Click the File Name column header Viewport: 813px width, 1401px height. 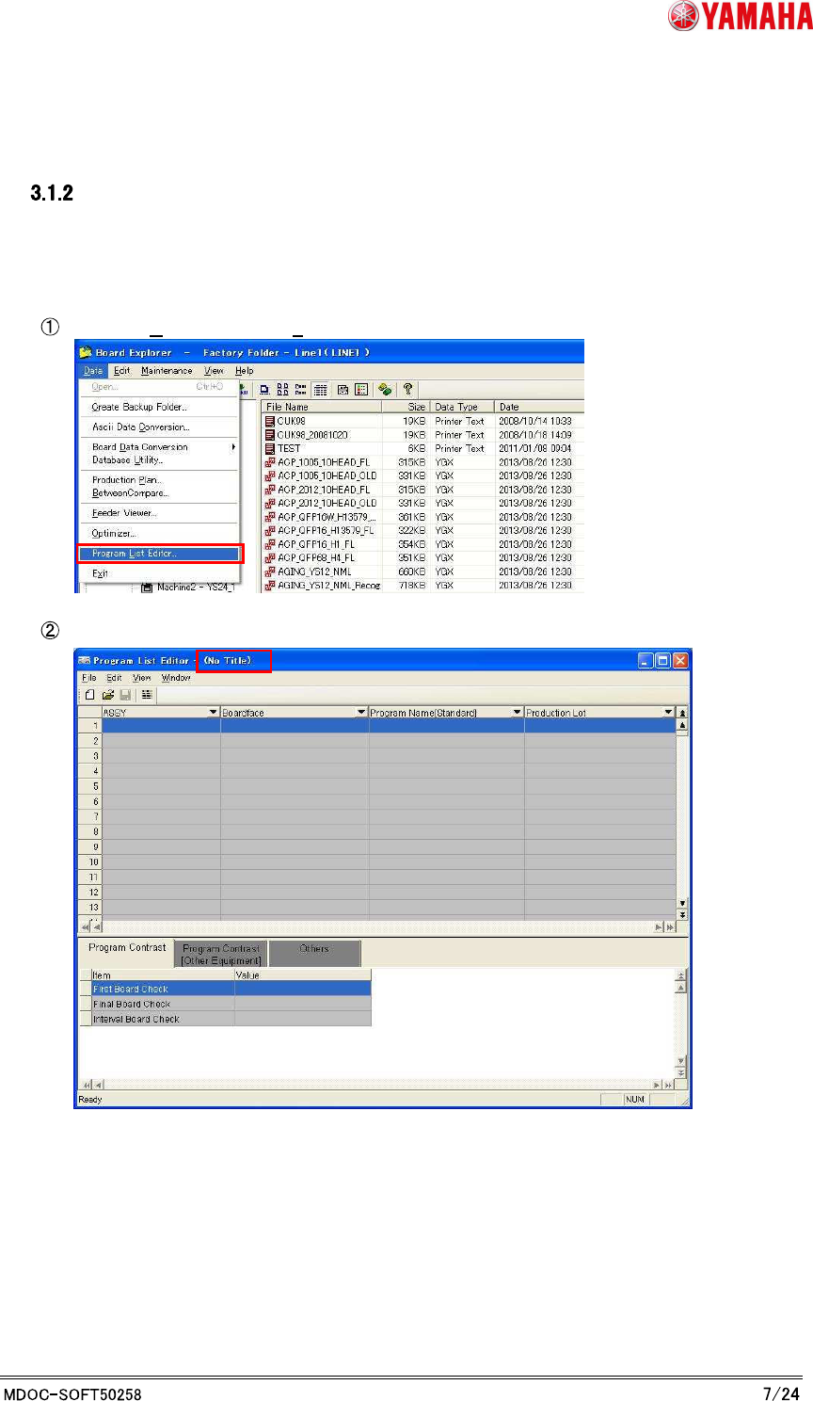tap(322, 407)
